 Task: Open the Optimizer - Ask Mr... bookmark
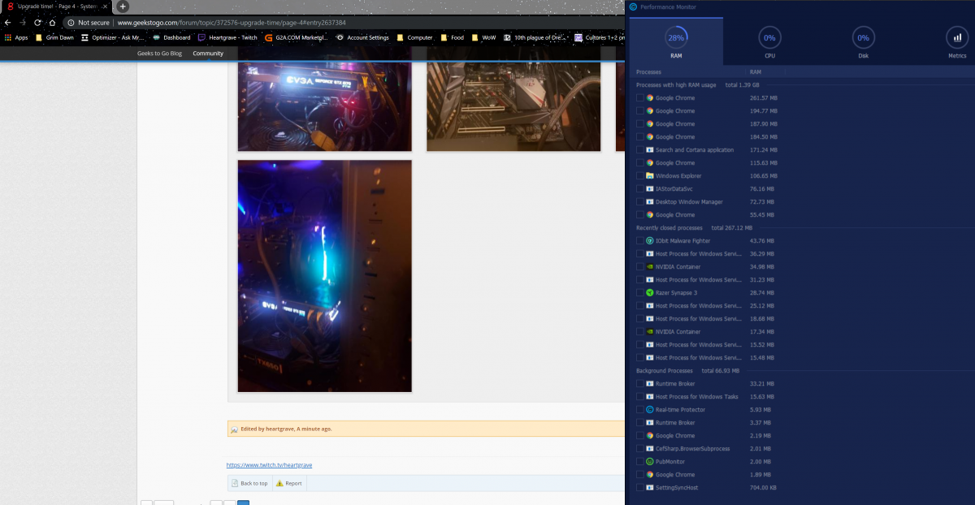(x=114, y=37)
